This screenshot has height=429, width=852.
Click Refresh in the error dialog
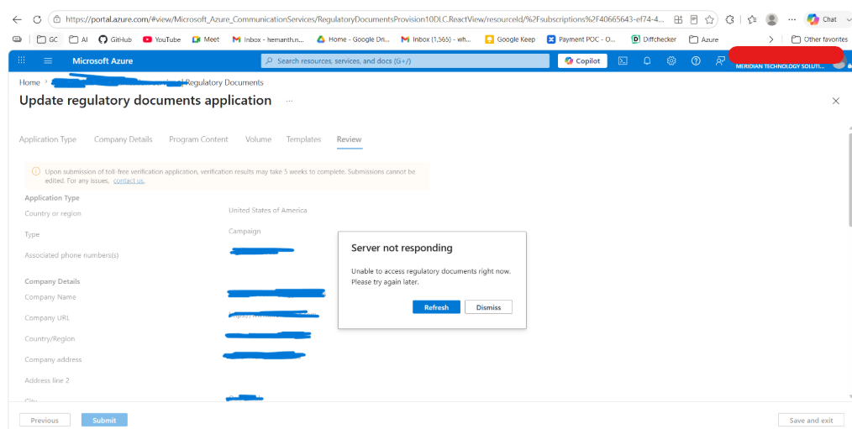click(x=436, y=306)
